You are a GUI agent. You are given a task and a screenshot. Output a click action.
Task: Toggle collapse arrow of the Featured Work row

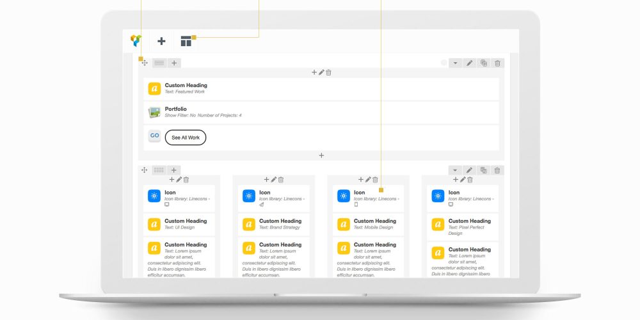coord(455,63)
